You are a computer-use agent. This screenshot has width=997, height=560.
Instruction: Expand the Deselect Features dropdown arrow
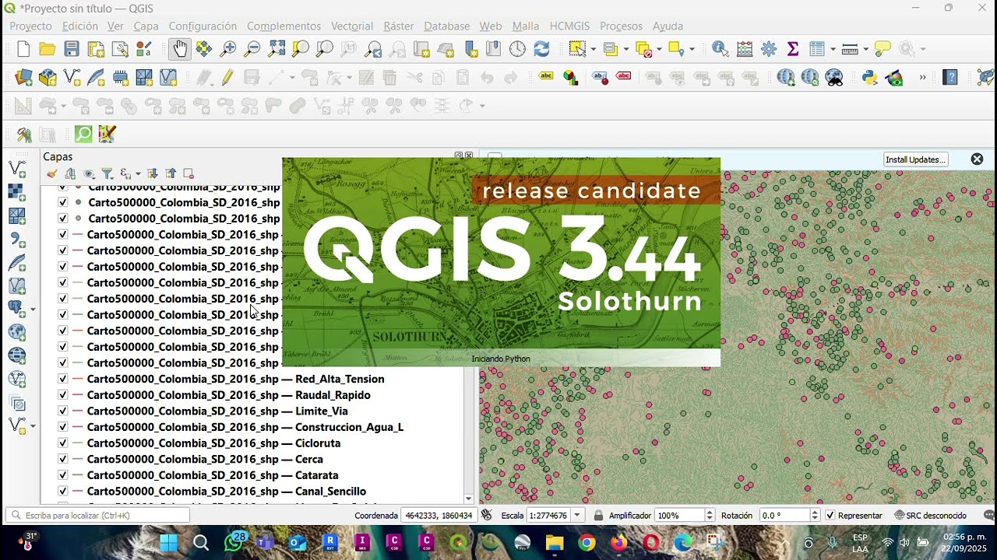point(659,49)
